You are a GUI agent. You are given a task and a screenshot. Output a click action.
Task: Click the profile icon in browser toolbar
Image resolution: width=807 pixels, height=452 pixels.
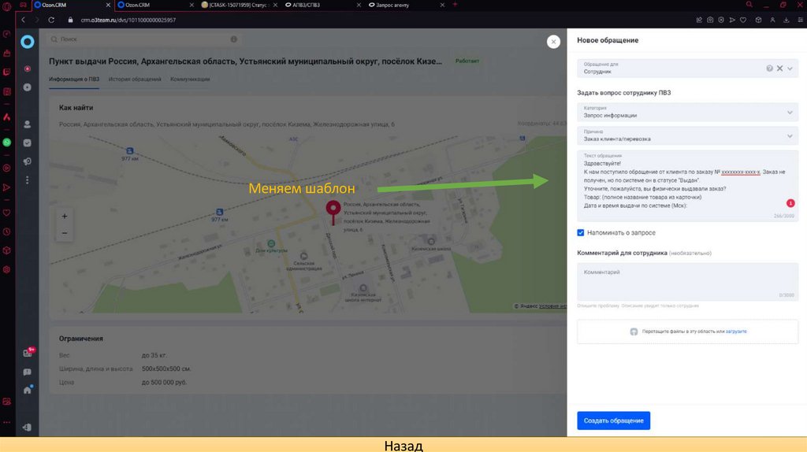click(x=772, y=20)
